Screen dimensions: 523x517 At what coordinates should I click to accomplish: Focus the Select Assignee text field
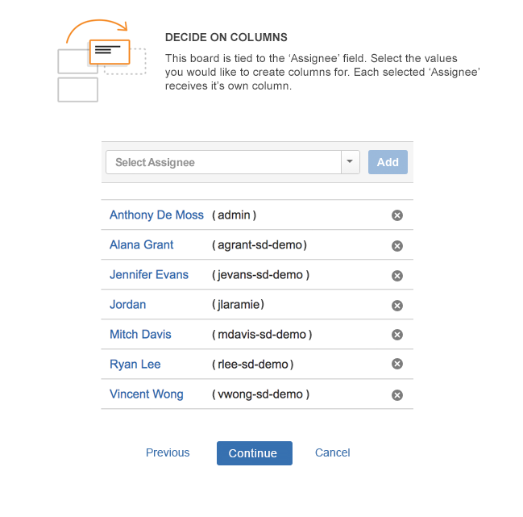223,162
